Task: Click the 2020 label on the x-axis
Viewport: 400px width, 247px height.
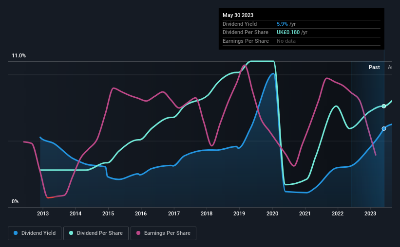Action: pos(272,213)
